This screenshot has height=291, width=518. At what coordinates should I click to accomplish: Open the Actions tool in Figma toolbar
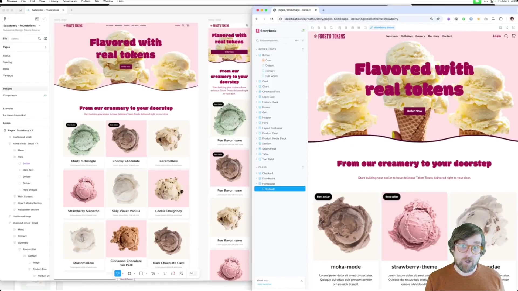coord(182,273)
